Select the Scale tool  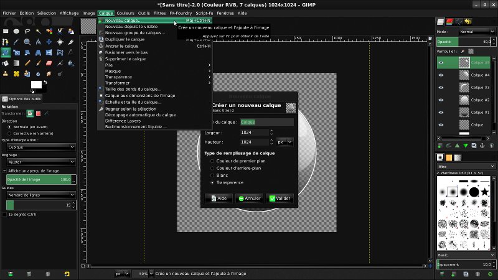(x=17, y=52)
